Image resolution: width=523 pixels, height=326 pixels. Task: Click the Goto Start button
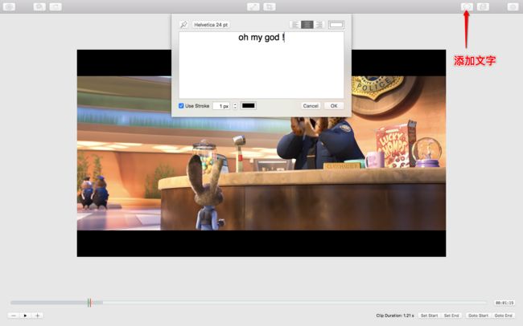[x=478, y=316]
